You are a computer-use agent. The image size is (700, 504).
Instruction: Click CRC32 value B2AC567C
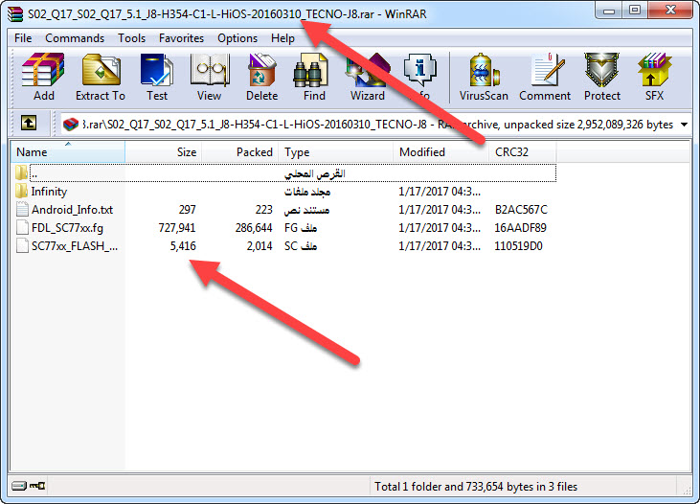(x=521, y=210)
